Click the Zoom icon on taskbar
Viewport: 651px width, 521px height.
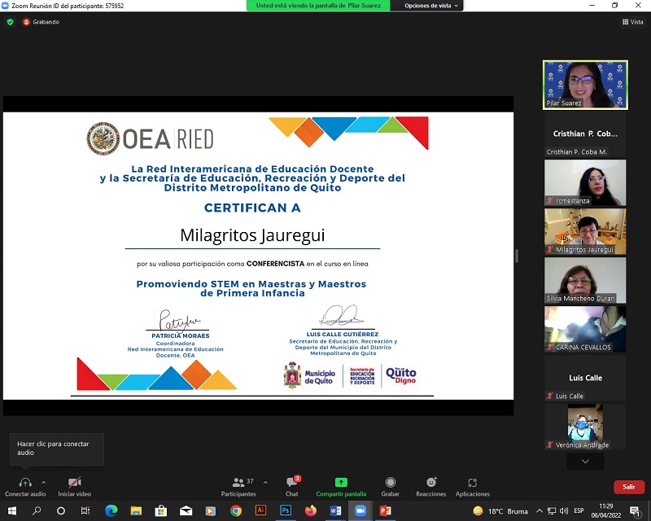tap(360, 510)
